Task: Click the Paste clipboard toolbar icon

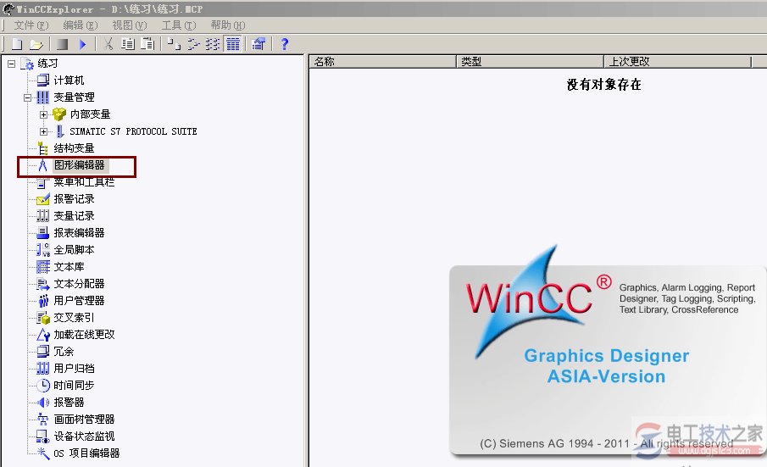Action: [x=147, y=45]
